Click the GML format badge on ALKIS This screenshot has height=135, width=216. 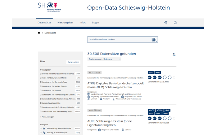167,110
